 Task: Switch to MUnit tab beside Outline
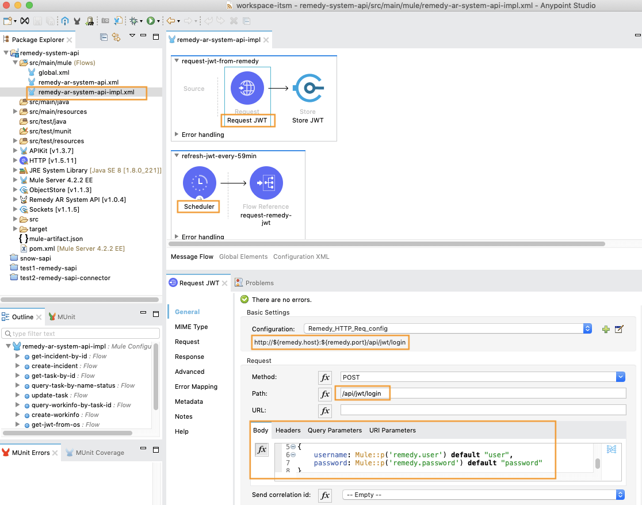click(x=62, y=317)
